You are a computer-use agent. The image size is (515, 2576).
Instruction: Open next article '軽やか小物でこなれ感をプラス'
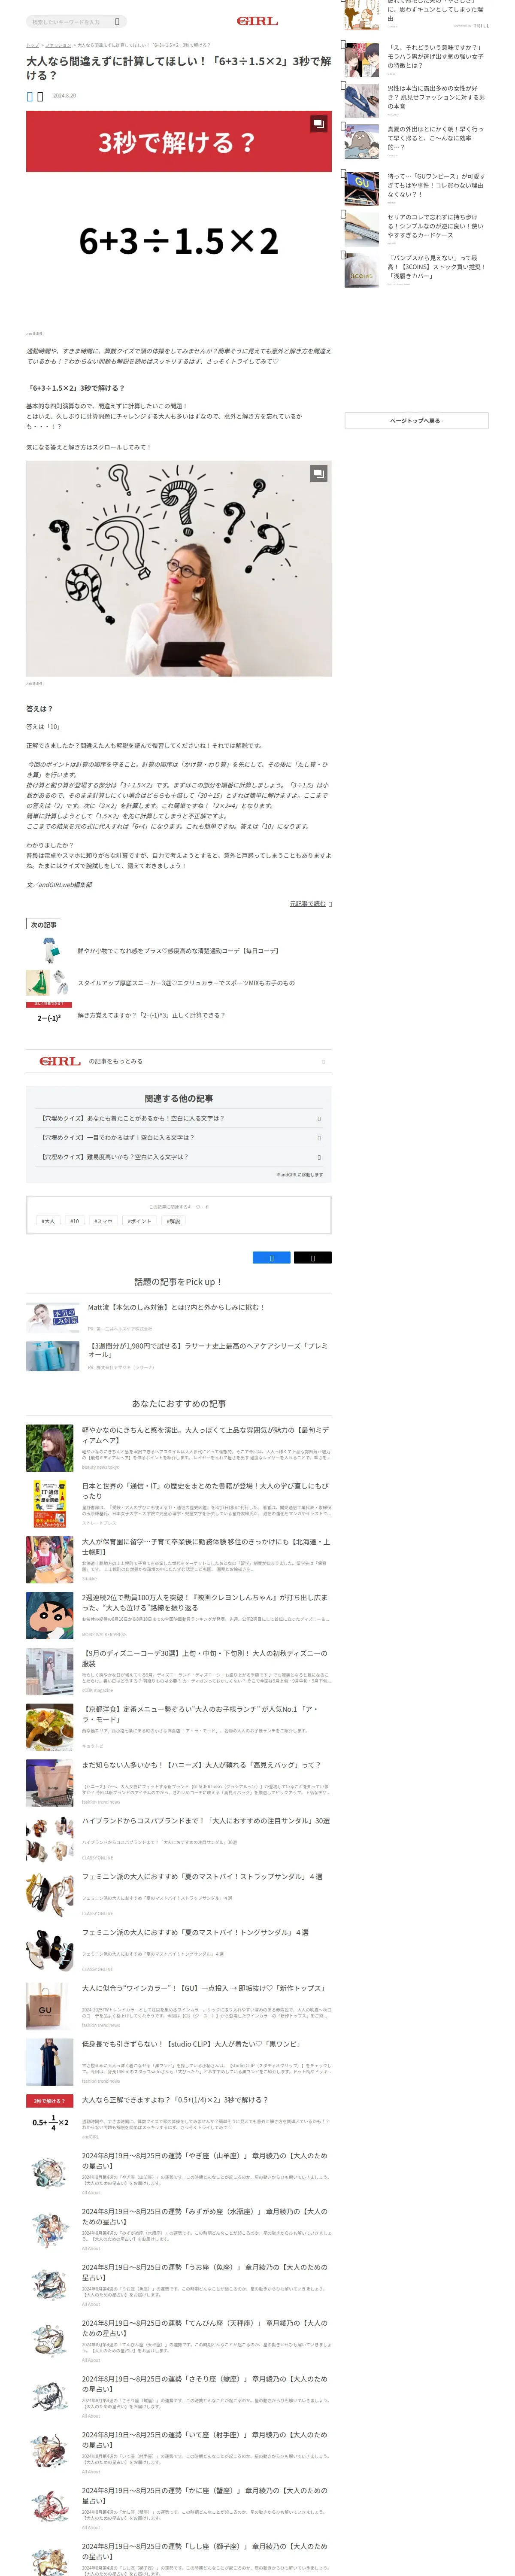coord(178,951)
